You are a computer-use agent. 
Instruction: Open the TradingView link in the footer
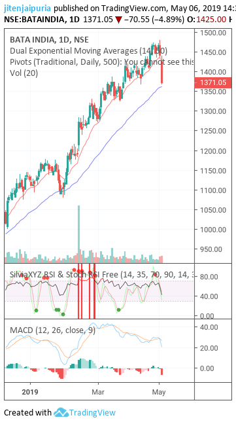[92, 413]
